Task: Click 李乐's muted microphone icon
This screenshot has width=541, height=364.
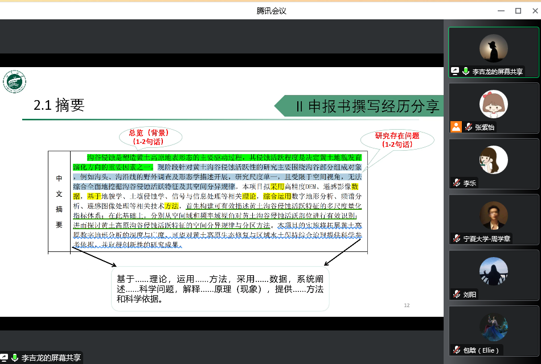Action: pos(456,183)
